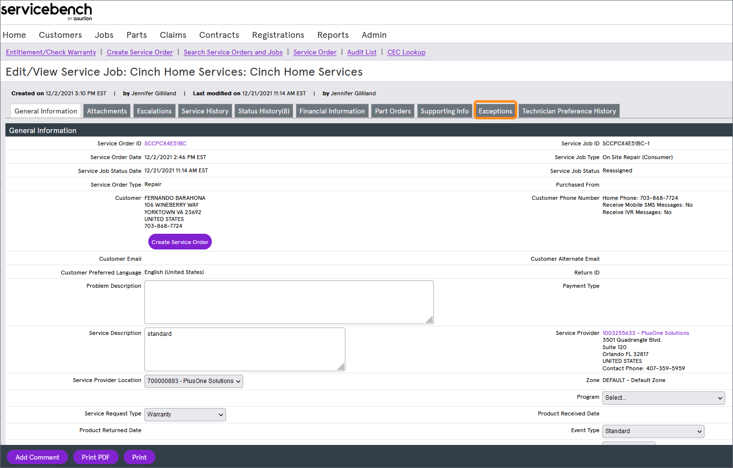733x468 pixels.
Task: Switch to the Supporting Info tab
Action: (x=445, y=111)
